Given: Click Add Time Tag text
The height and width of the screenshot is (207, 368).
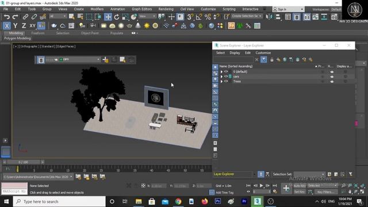Looking at the screenshot, I should click(224, 193).
